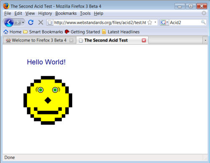Open the back/forward history dropdown arrow

23,22
